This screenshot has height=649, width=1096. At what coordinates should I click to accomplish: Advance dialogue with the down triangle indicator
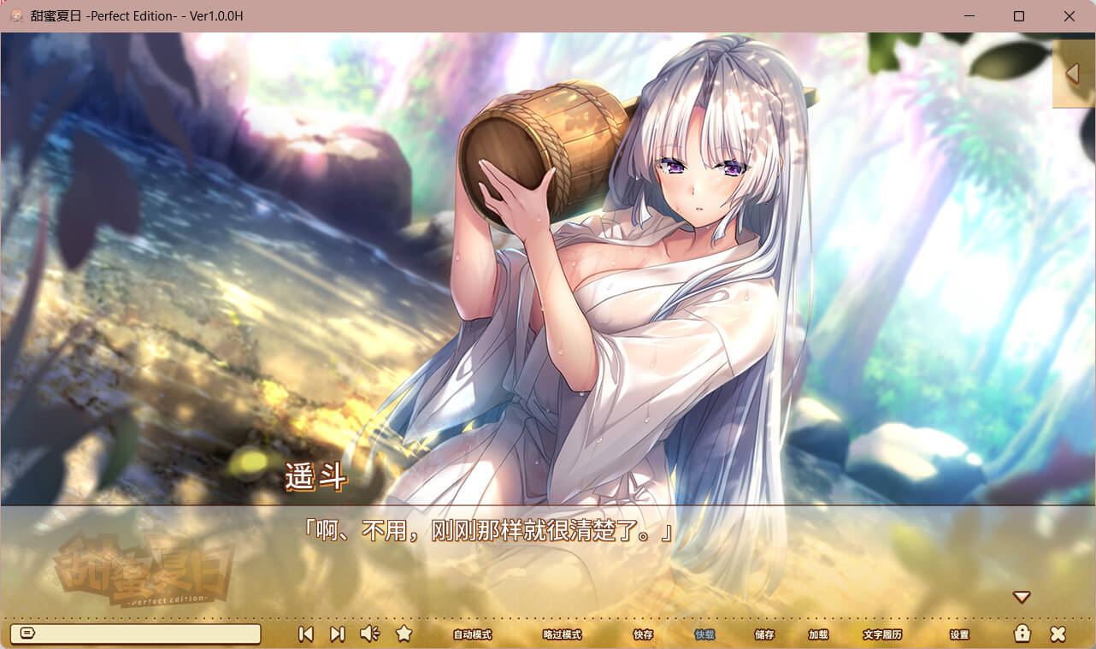(1022, 598)
